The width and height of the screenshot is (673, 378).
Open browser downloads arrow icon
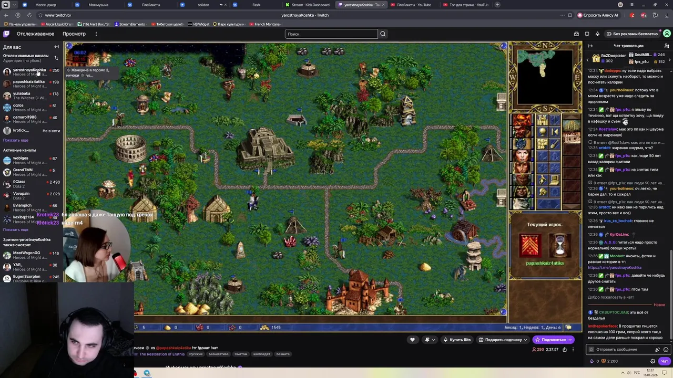666,15
